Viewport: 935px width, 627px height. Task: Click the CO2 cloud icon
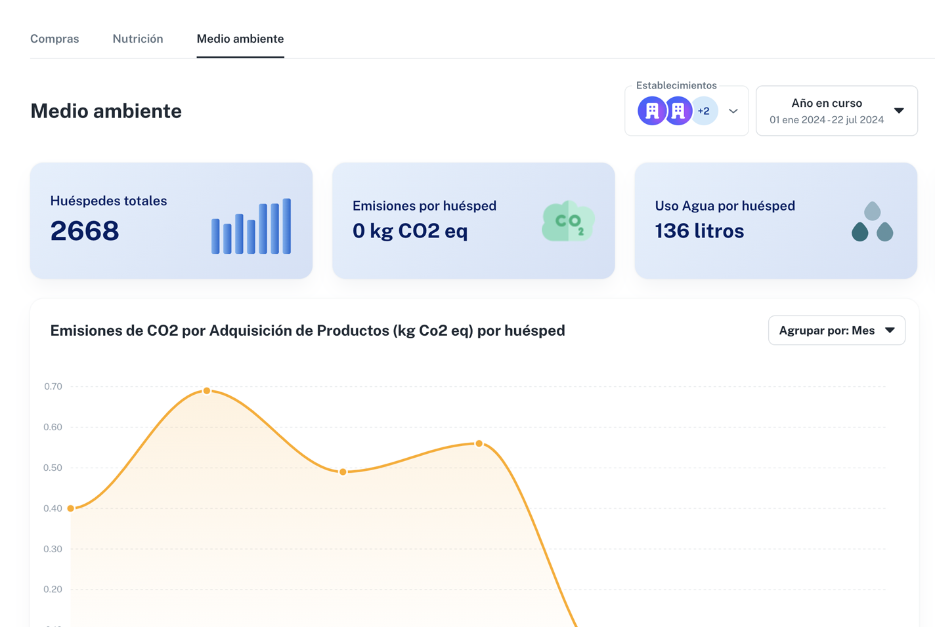[x=569, y=221]
